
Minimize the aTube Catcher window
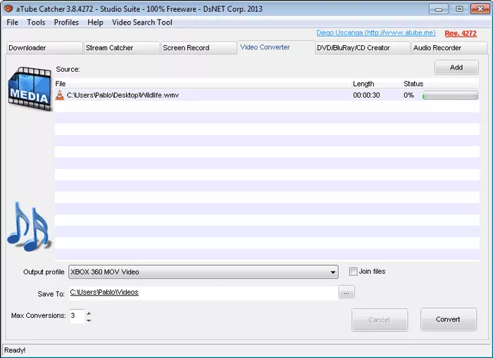click(438, 9)
